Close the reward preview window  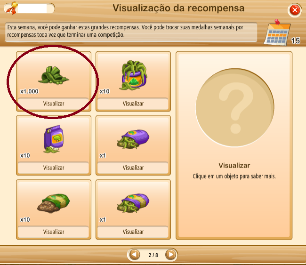tap(295, 10)
